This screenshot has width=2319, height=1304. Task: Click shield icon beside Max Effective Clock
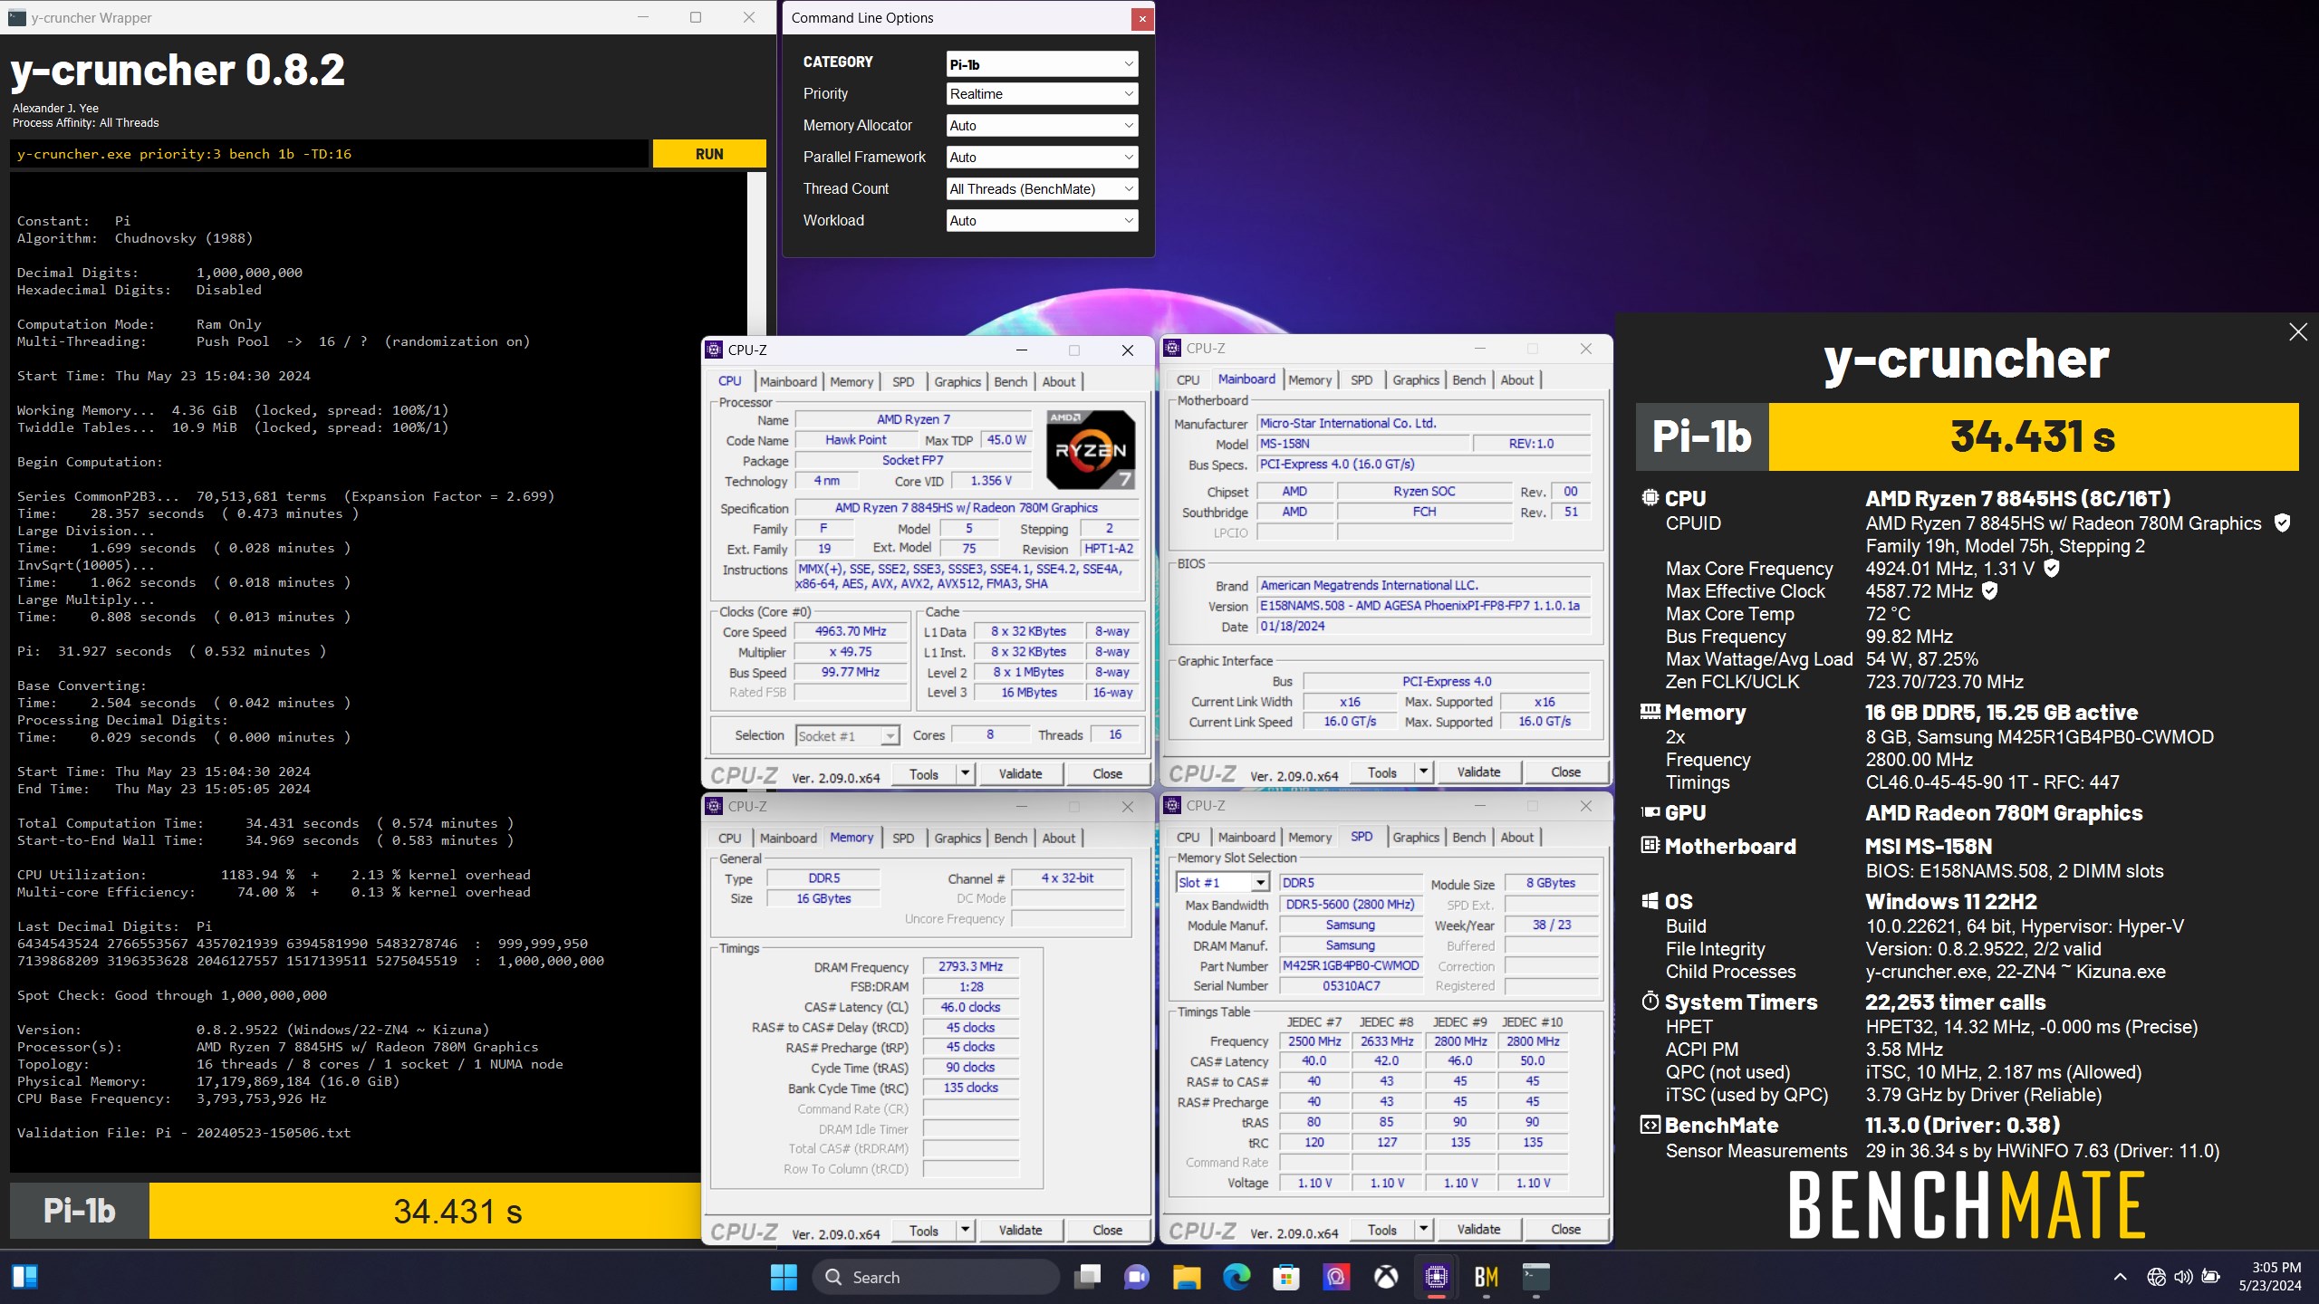(1990, 591)
